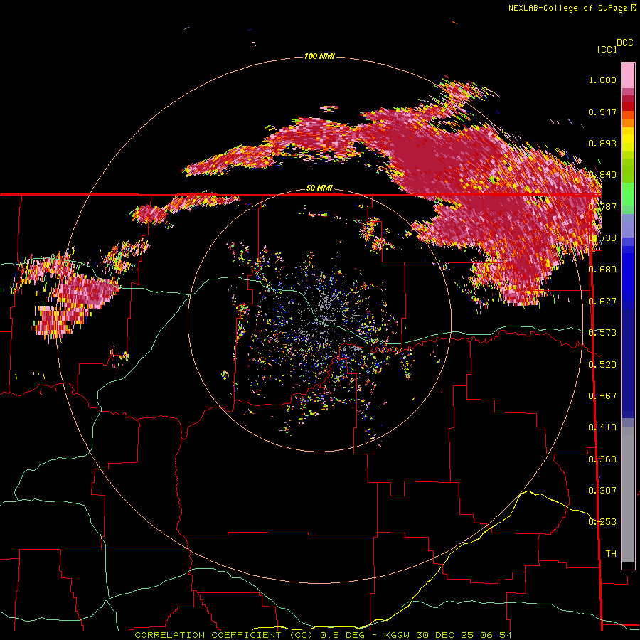Click the 06:54 timestamp
Viewport: 640px width, 640px height.
tap(496, 635)
